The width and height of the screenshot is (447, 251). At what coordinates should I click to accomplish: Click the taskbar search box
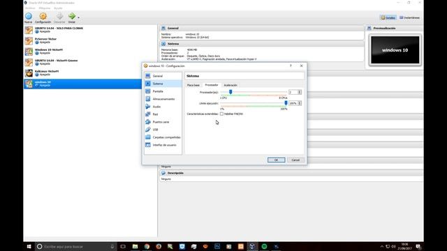(76, 246)
